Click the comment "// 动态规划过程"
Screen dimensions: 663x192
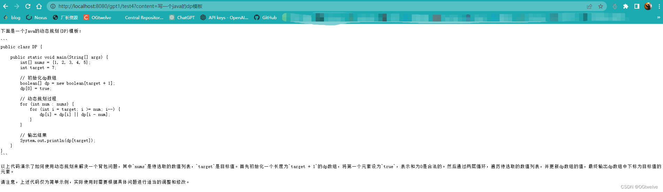point(38,99)
